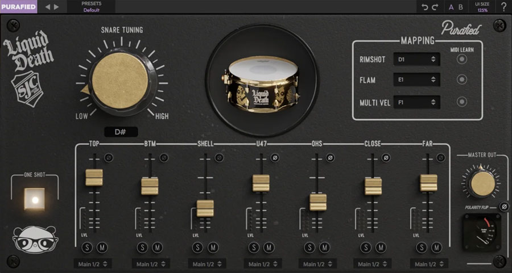Switch to the A comparison state
This screenshot has height=273, width=512.
(x=451, y=7)
